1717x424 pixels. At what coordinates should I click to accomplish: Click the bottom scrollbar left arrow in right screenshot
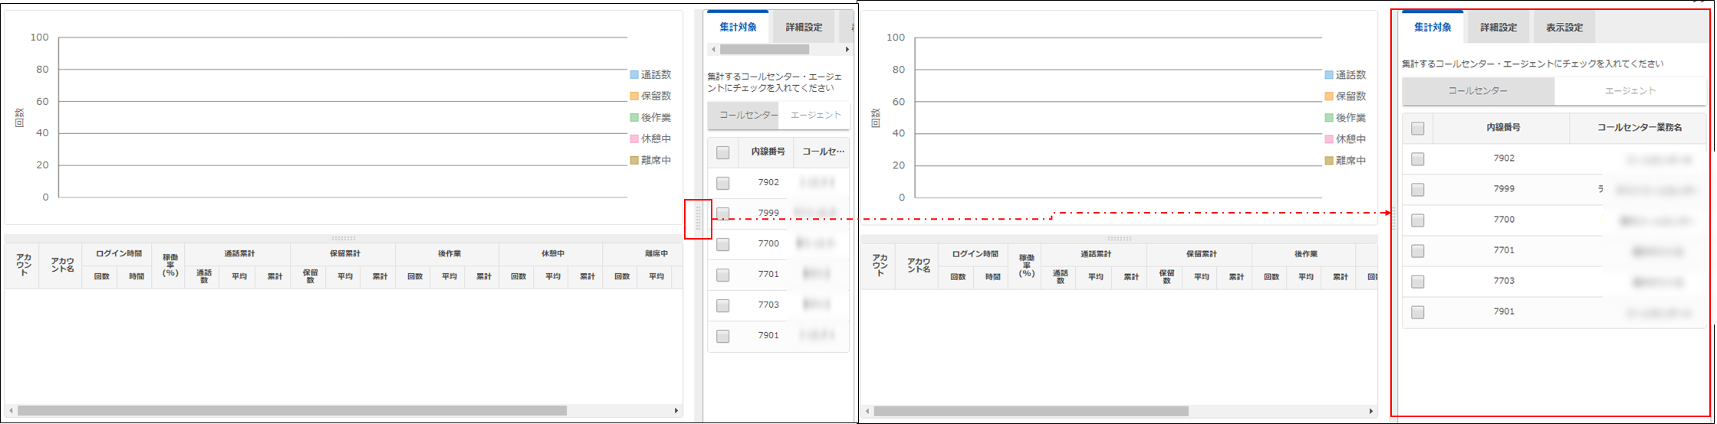(x=867, y=411)
